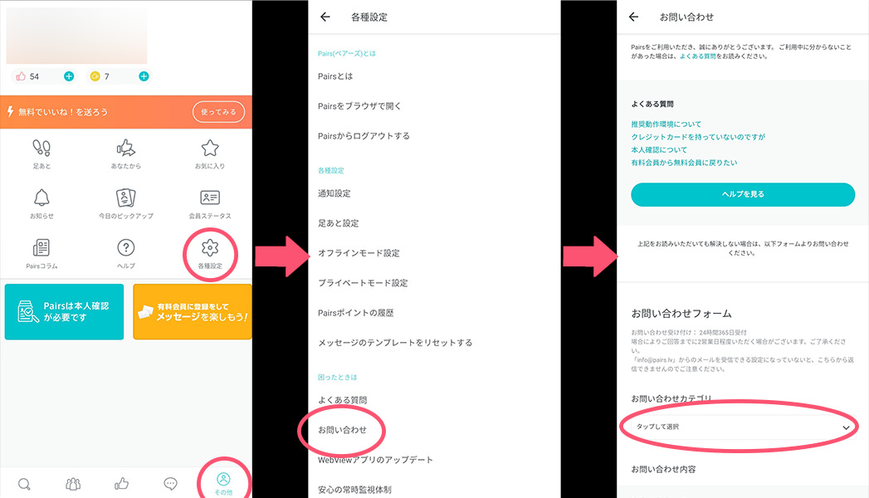This screenshot has width=869, height=498.
Task: Click the blurred profile photo thumbnail
Action: pyautogui.click(x=76, y=36)
